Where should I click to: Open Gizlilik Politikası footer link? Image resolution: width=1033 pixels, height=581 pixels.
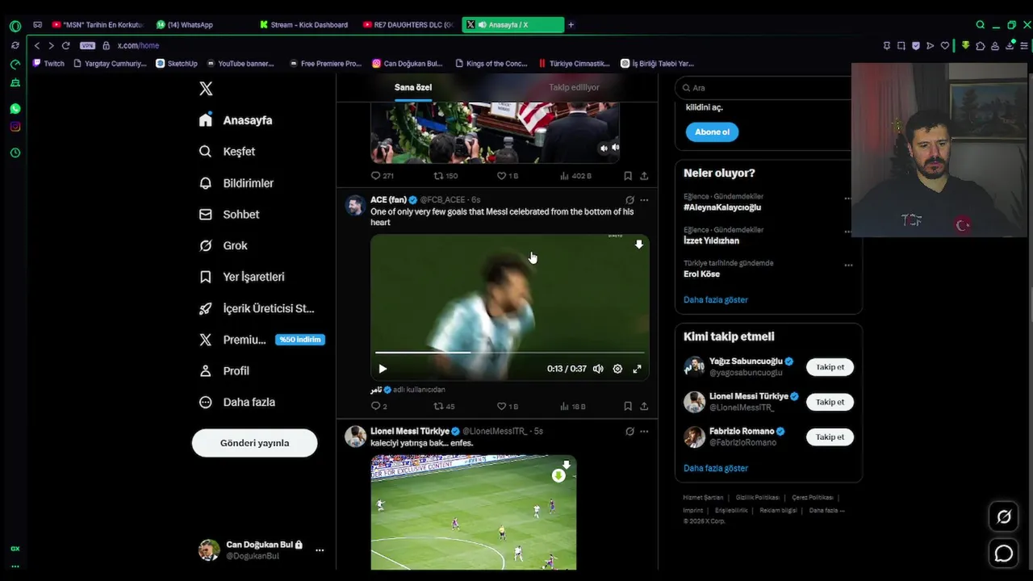point(757,498)
